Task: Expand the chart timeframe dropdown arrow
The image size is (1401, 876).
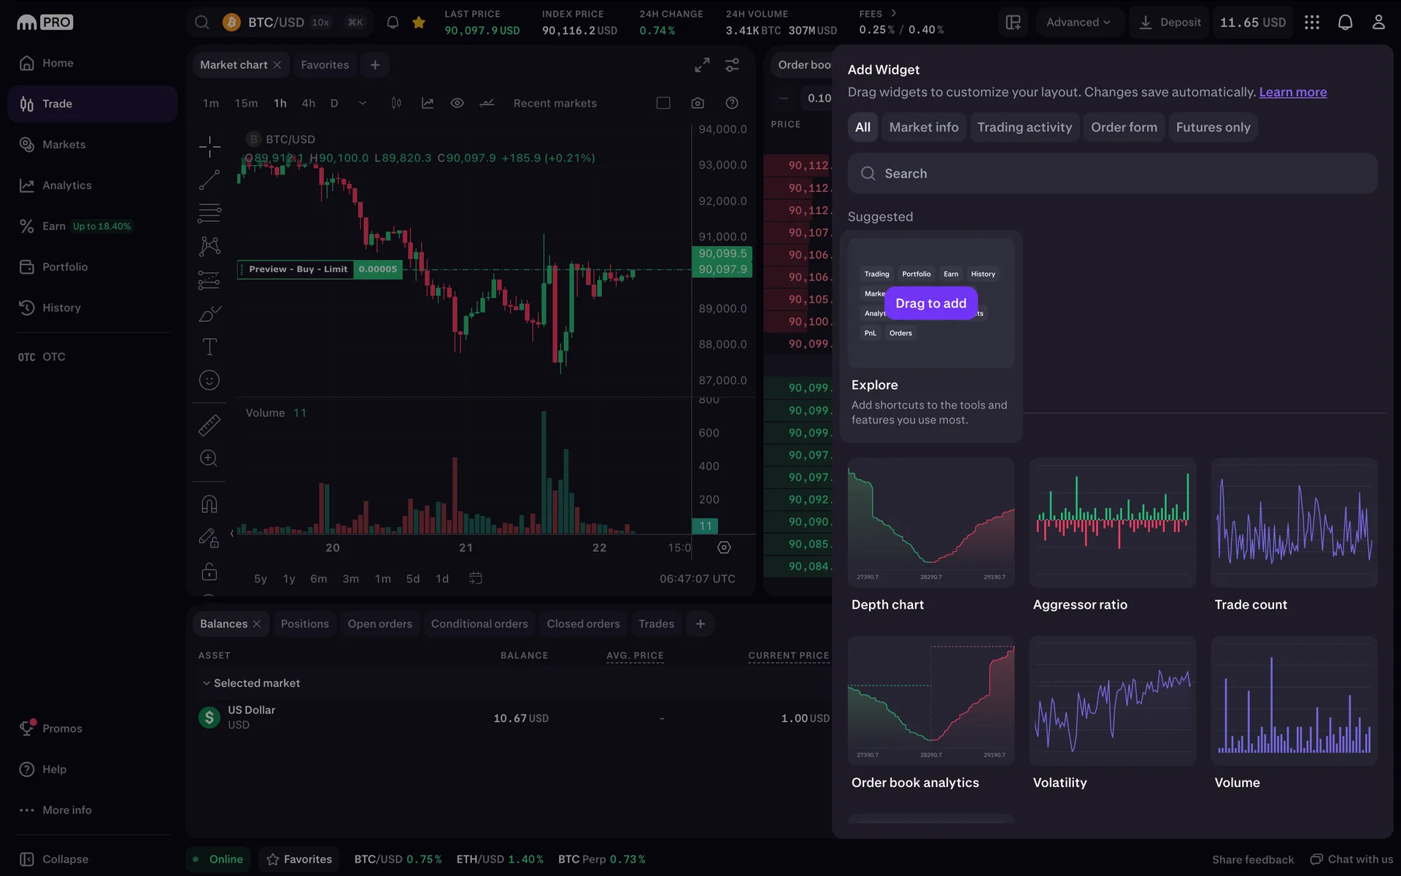Action: point(363,103)
